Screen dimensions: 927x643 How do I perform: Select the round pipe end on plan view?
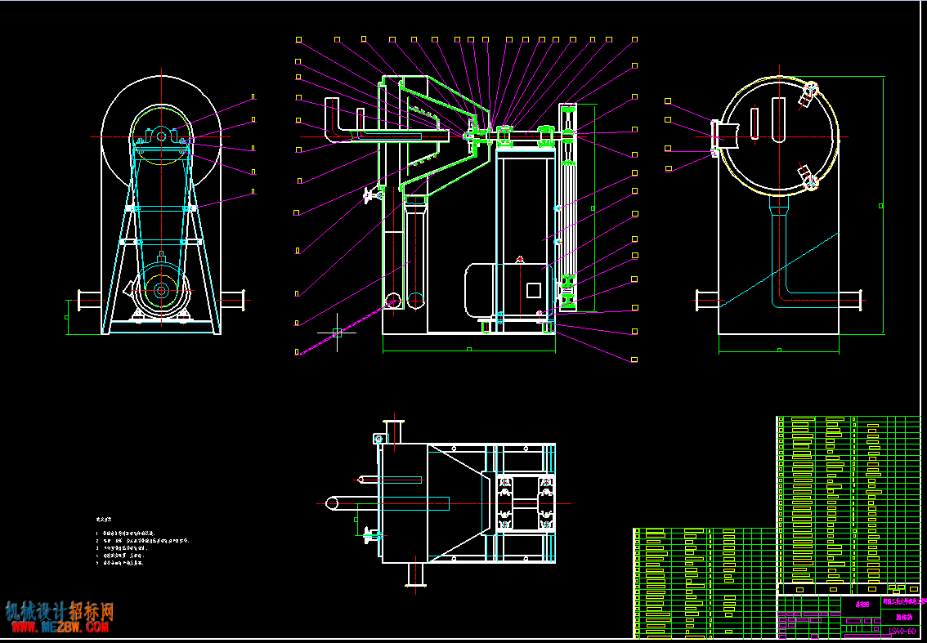(333, 503)
